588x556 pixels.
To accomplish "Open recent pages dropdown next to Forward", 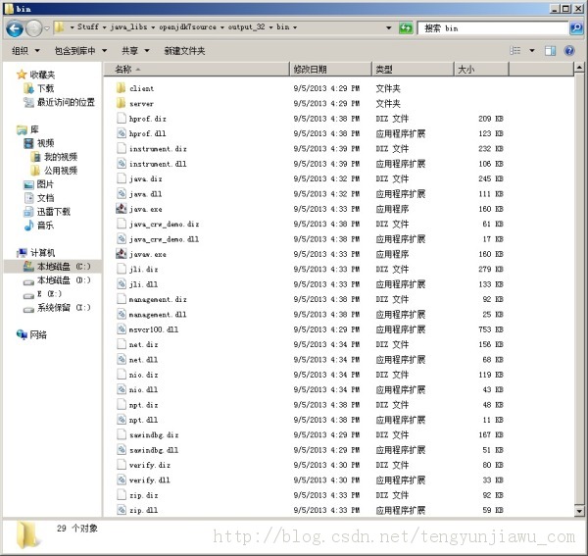I will pyautogui.click(x=47, y=28).
